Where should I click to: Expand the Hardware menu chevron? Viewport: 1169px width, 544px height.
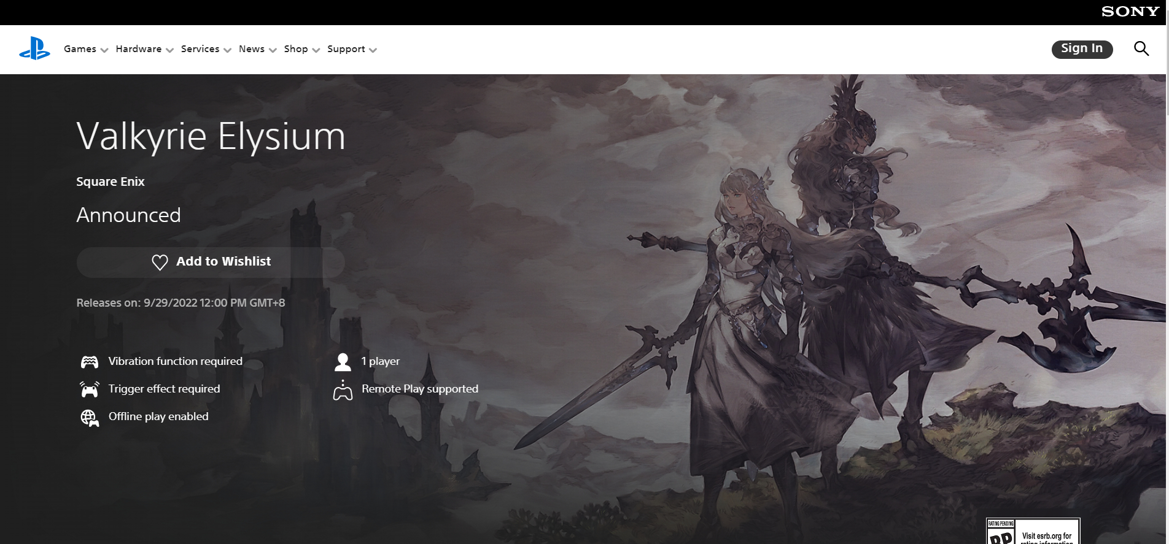point(169,50)
